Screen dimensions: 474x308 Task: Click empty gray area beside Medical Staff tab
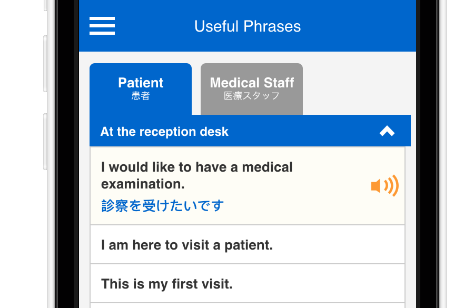tap(357, 87)
